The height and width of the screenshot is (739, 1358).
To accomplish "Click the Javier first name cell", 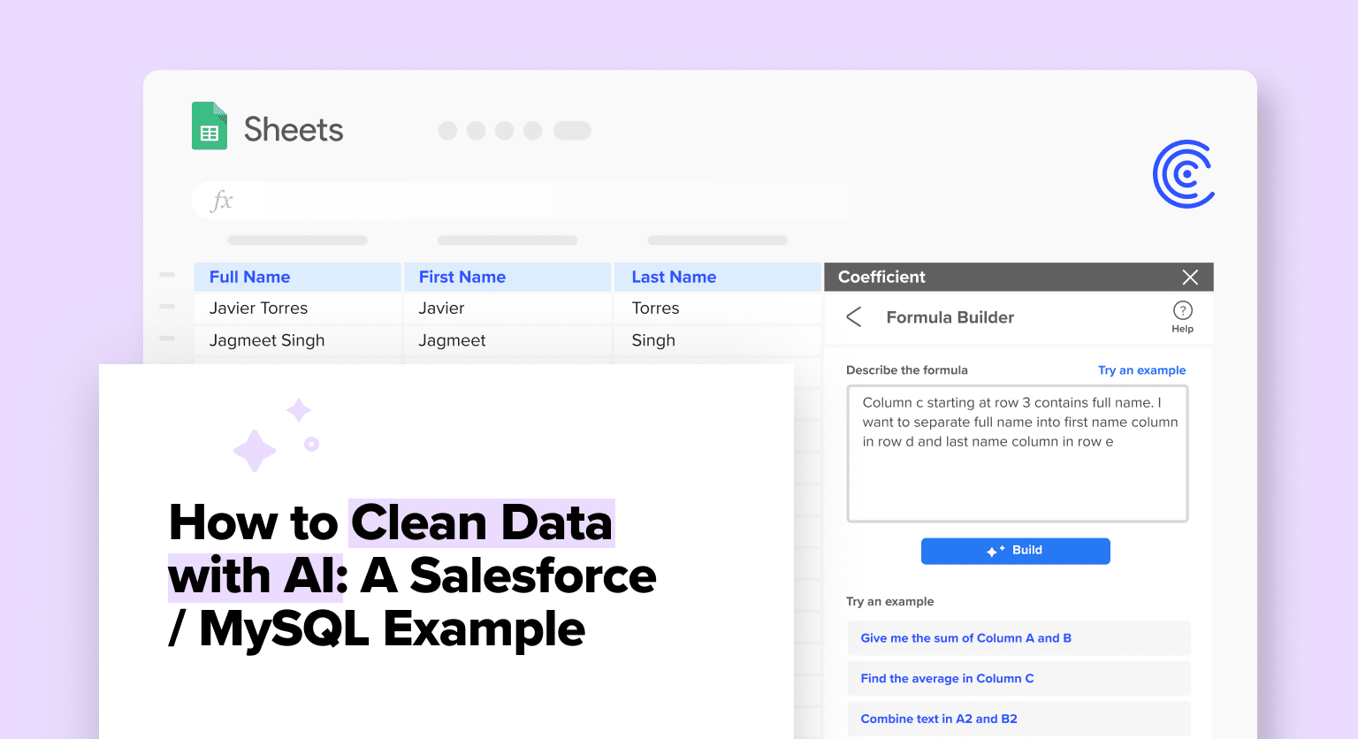I will [507, 309].
